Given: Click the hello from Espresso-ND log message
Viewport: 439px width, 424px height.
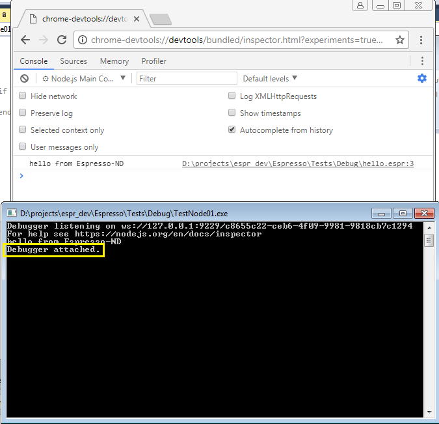Looking at the screenshot, I should click(77, 163).
